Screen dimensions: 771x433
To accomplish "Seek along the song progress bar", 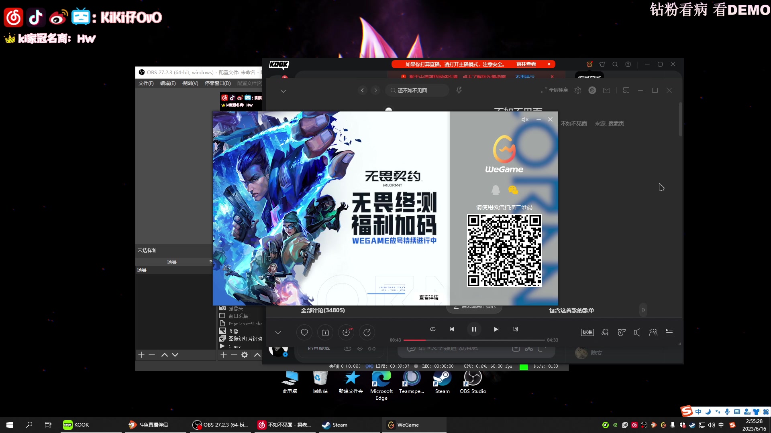I will tap(474, 340).
